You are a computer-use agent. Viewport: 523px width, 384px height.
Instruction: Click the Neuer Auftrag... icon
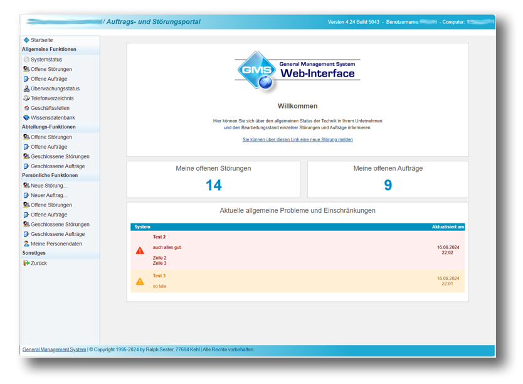pyautogui.click(x=26, y=195)
